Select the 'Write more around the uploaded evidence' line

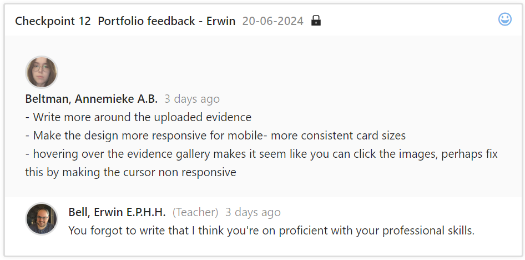pos(139,117)
